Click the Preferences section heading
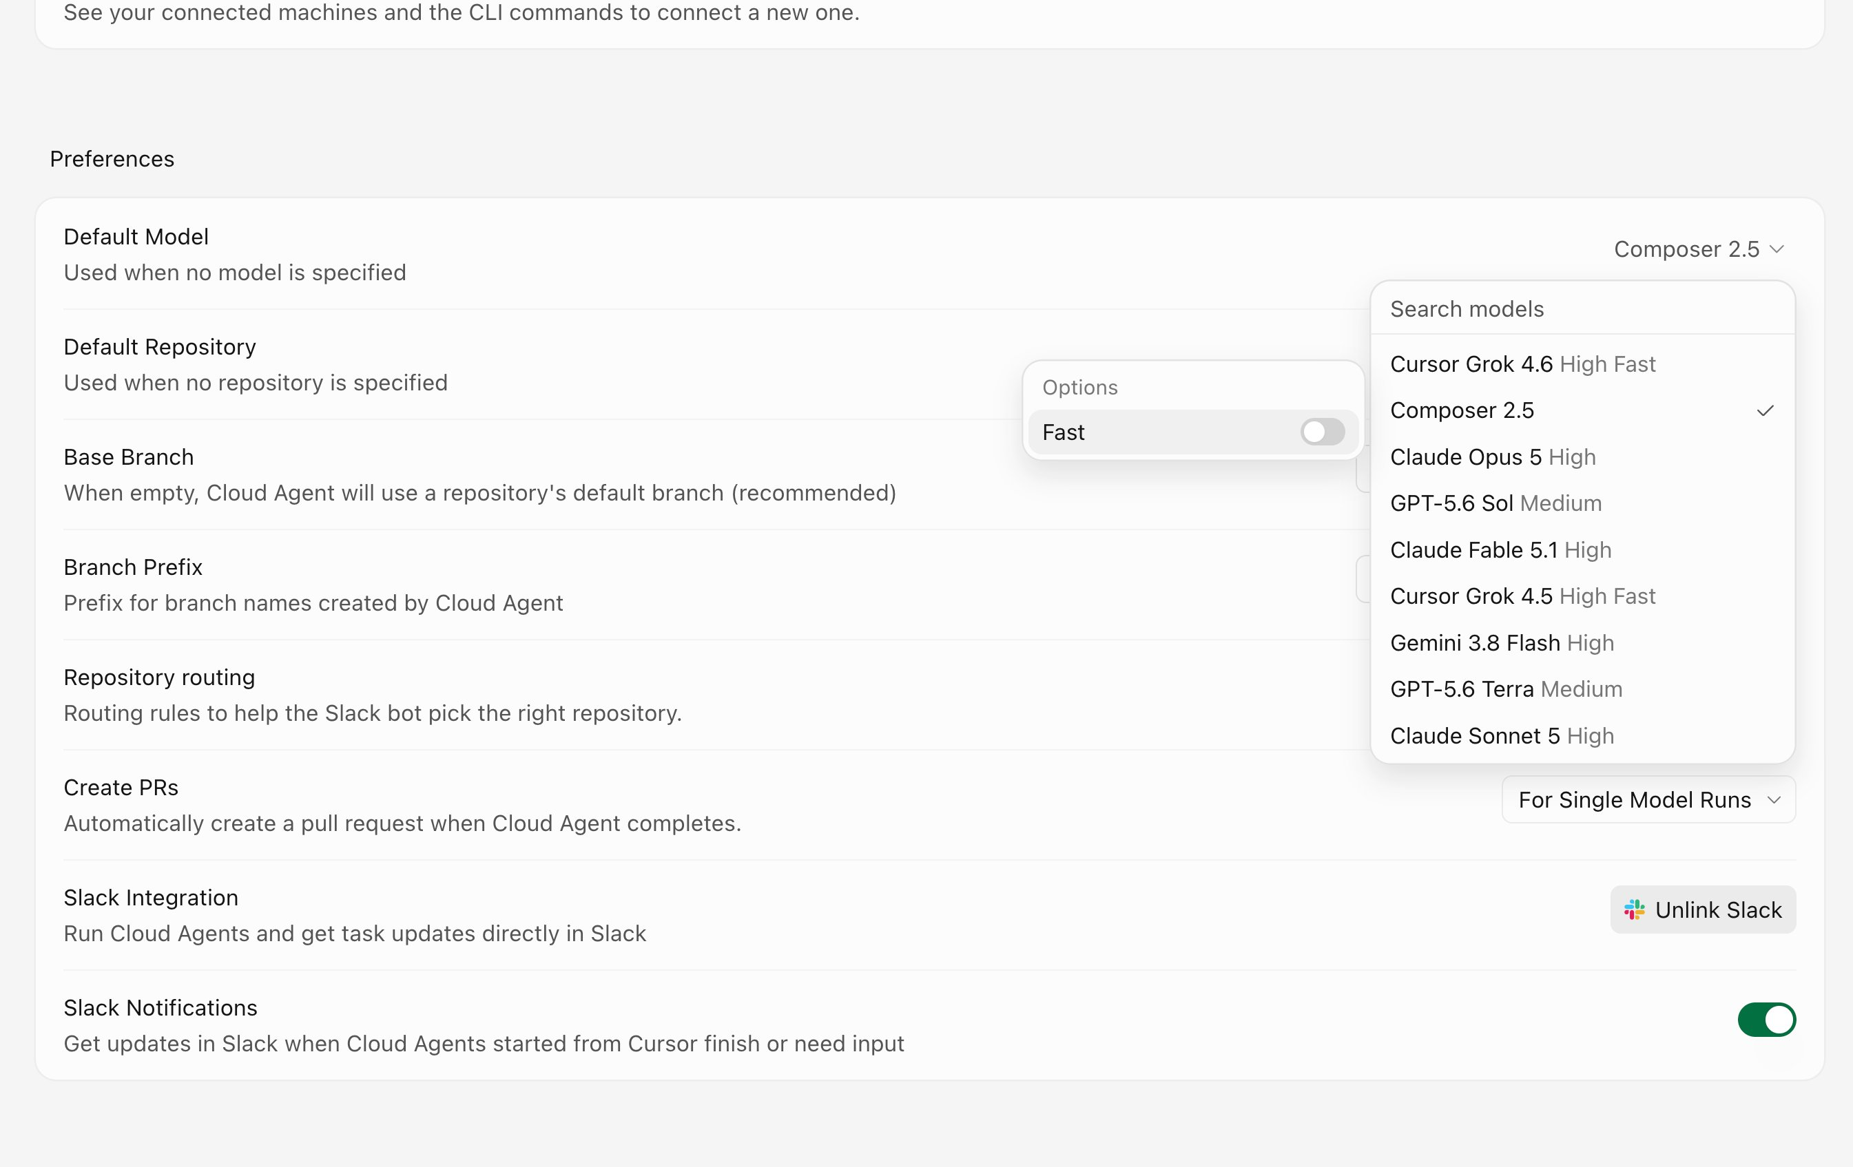 [x=112, y=159]
